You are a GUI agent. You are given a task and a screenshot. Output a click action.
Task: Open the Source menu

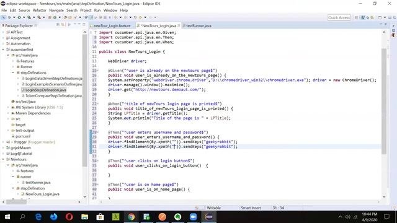(x=24, y=11)
